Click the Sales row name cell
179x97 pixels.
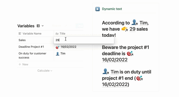(x=35, y=40)
